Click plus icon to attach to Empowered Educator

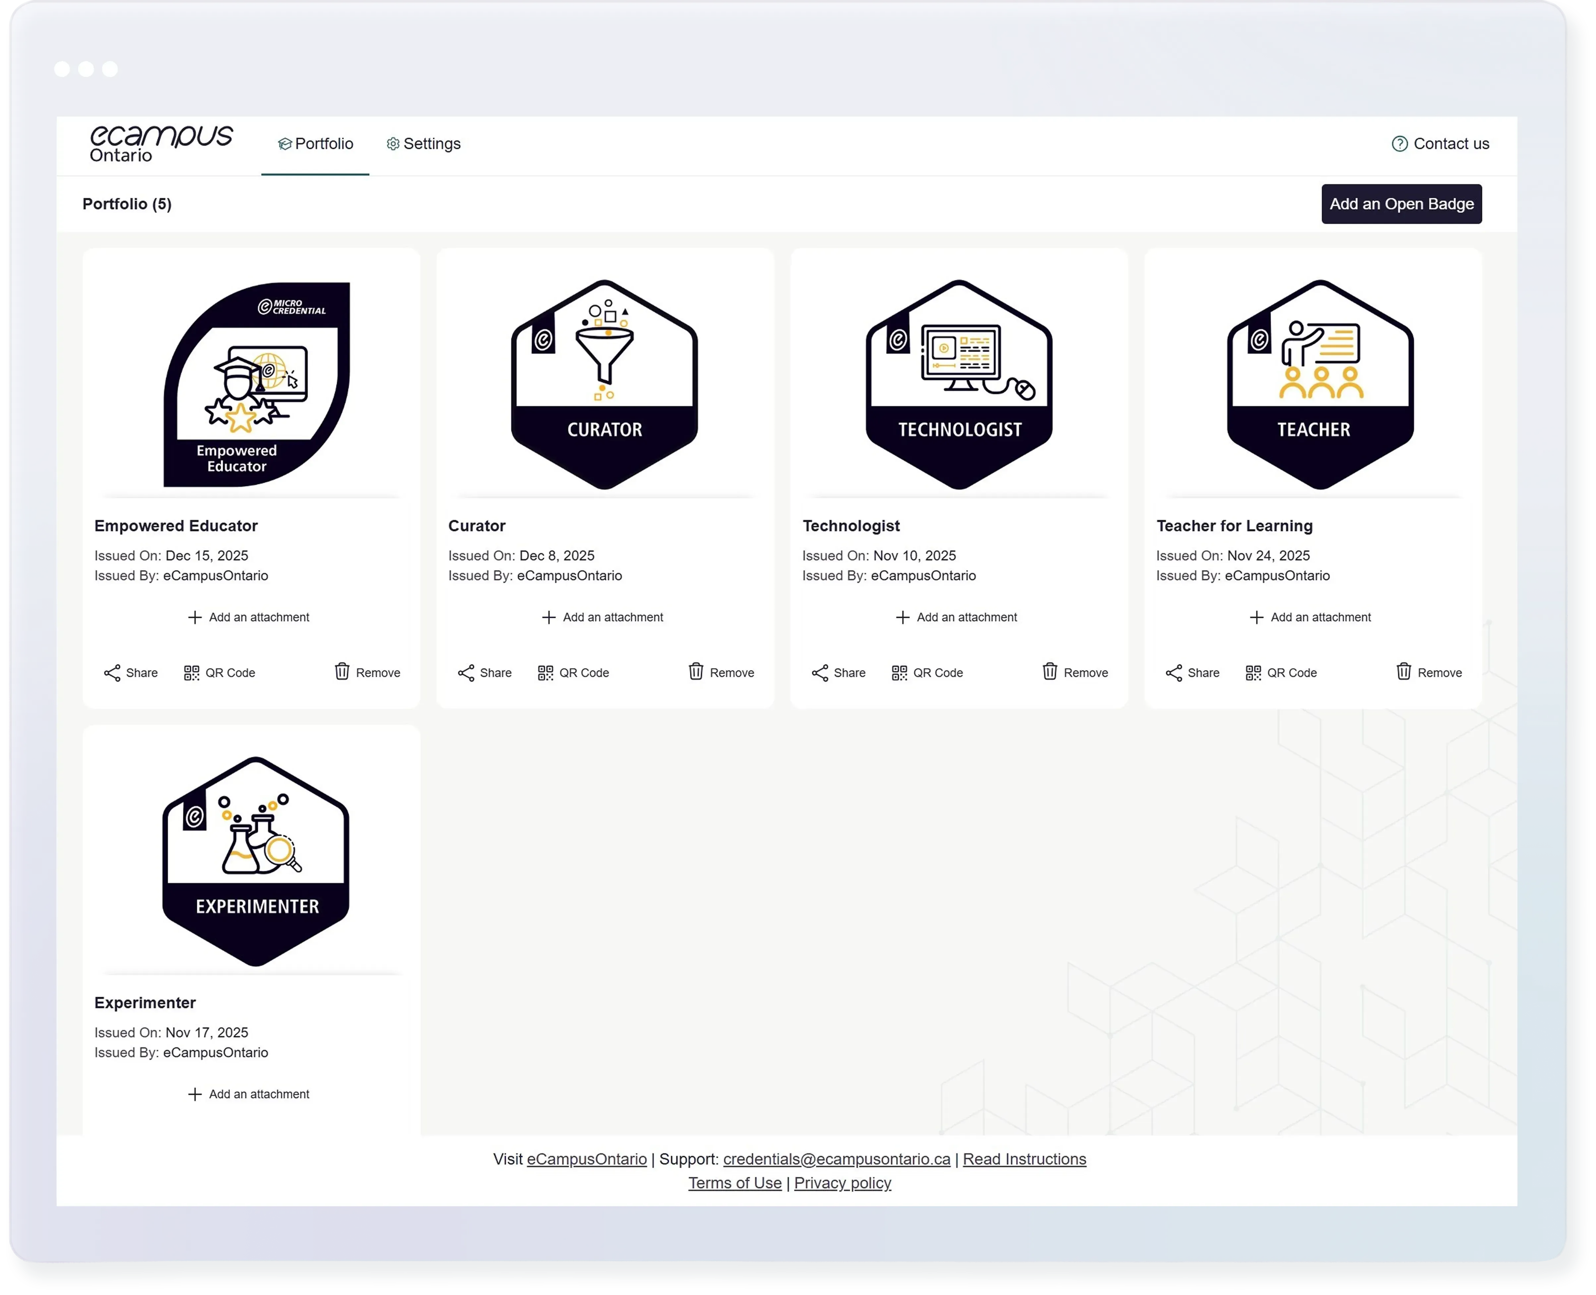(195, 618)
